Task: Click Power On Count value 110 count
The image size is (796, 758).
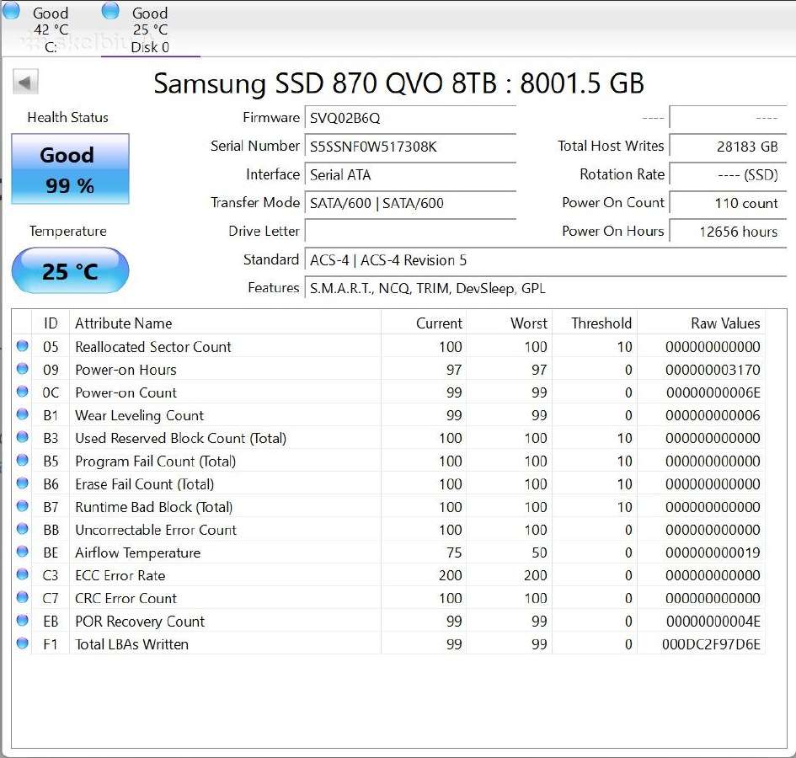Action: pos(728,203)
